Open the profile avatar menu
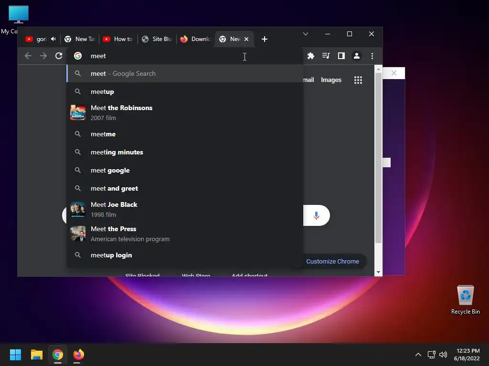This screenshot has height=366, width=489. click(356, 56)
